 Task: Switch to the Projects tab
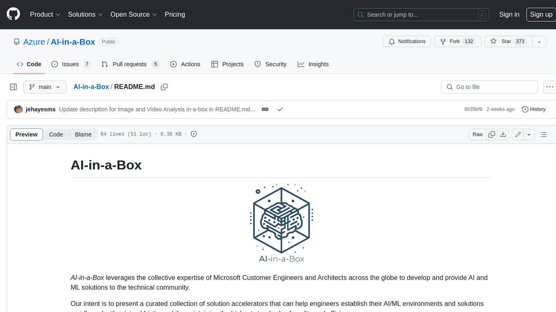click(227, 64)
